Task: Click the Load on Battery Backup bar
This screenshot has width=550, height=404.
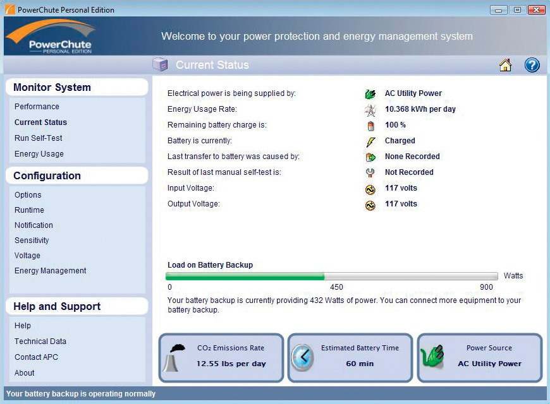Action: point(331,276)
